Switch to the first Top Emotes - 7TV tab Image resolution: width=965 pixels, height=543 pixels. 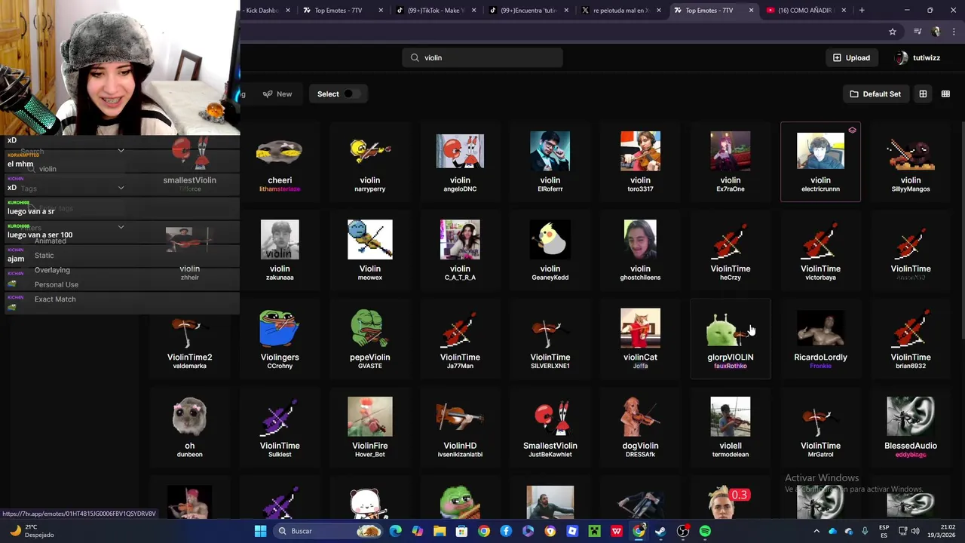pos(343,10)
